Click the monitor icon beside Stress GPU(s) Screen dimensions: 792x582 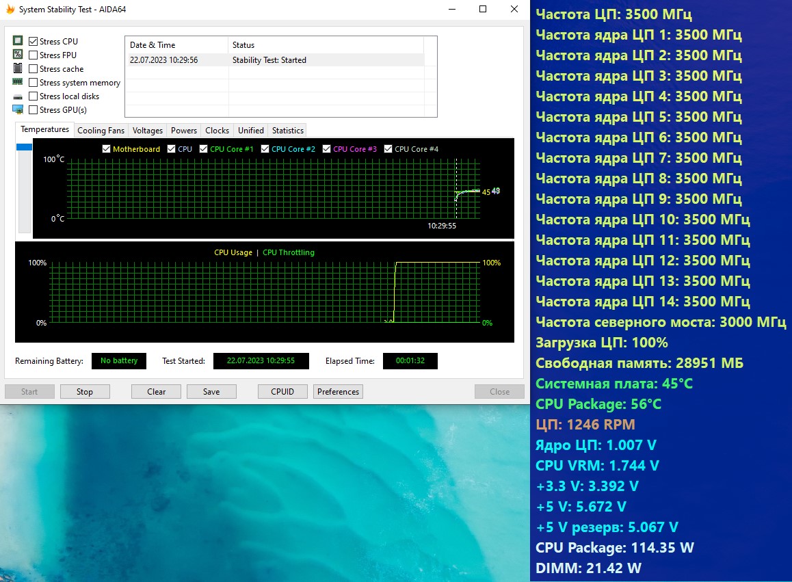[x=18, y=109]
